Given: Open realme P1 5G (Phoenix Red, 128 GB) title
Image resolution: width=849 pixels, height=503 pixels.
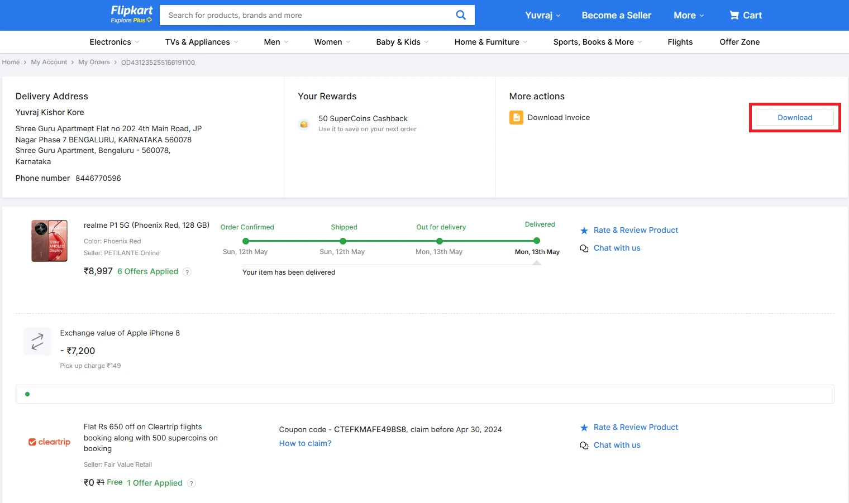Looking at the screenshot, I should click(x=146, y=225).
